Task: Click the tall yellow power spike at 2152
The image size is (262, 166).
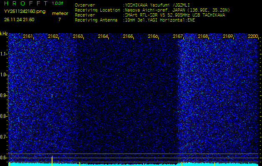Action: click(x=52, y=161)
